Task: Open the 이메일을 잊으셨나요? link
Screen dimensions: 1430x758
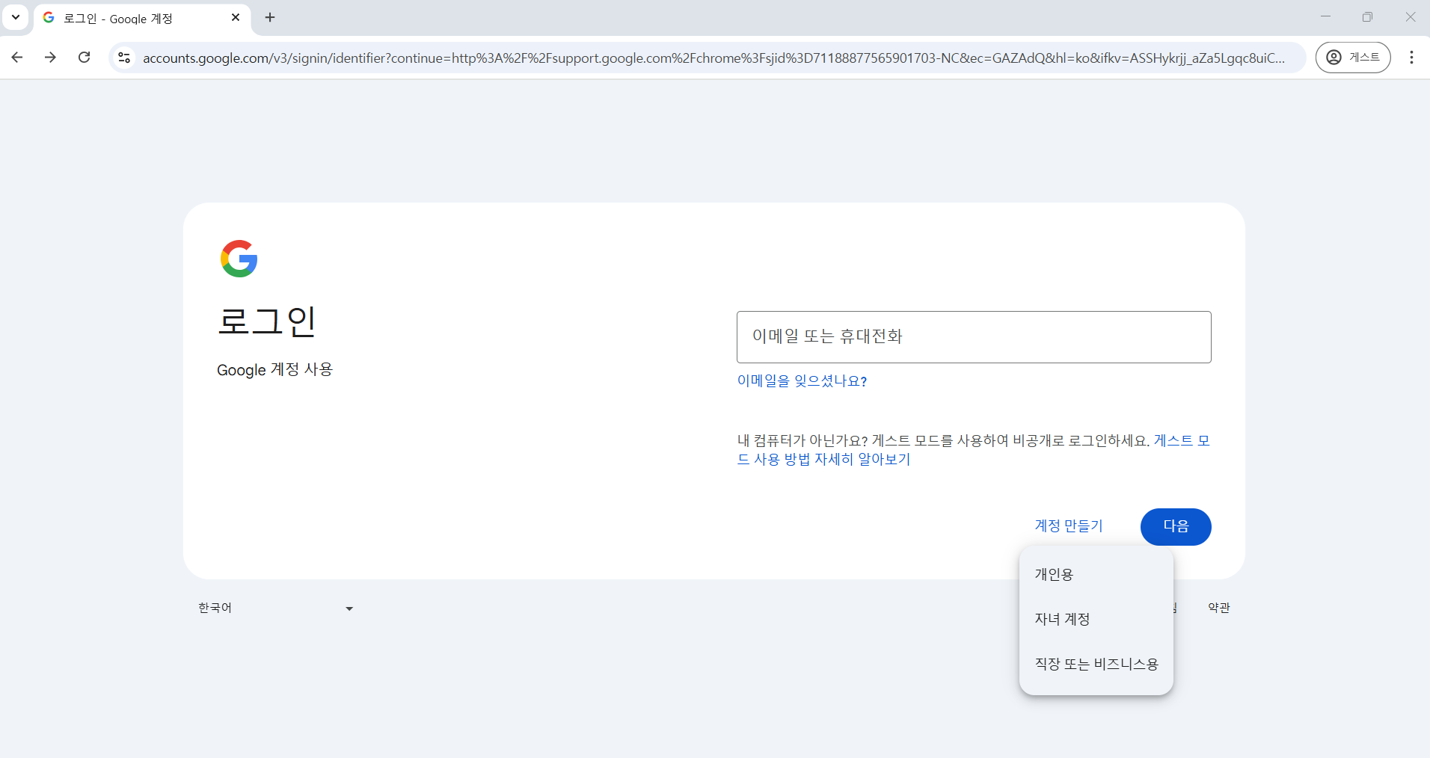Action: 801,380
